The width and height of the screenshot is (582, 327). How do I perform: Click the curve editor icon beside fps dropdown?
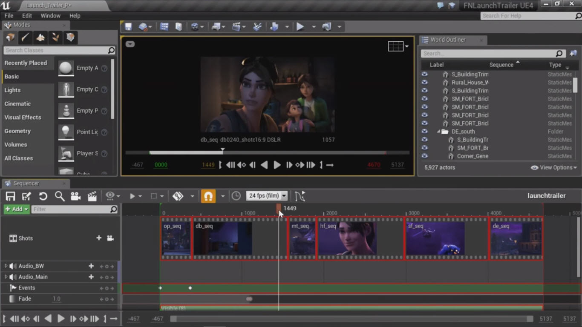pos(300,196)
